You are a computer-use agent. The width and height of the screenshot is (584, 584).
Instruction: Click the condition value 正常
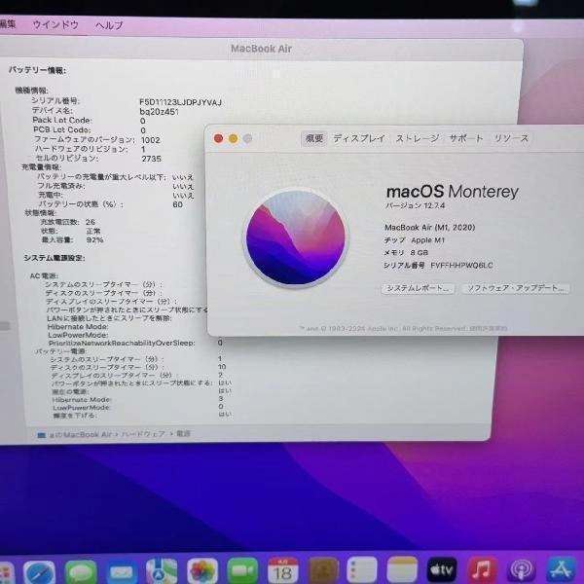[x=93, y=231]
